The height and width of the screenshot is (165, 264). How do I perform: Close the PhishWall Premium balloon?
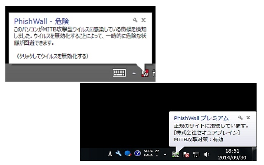point(248,118)
